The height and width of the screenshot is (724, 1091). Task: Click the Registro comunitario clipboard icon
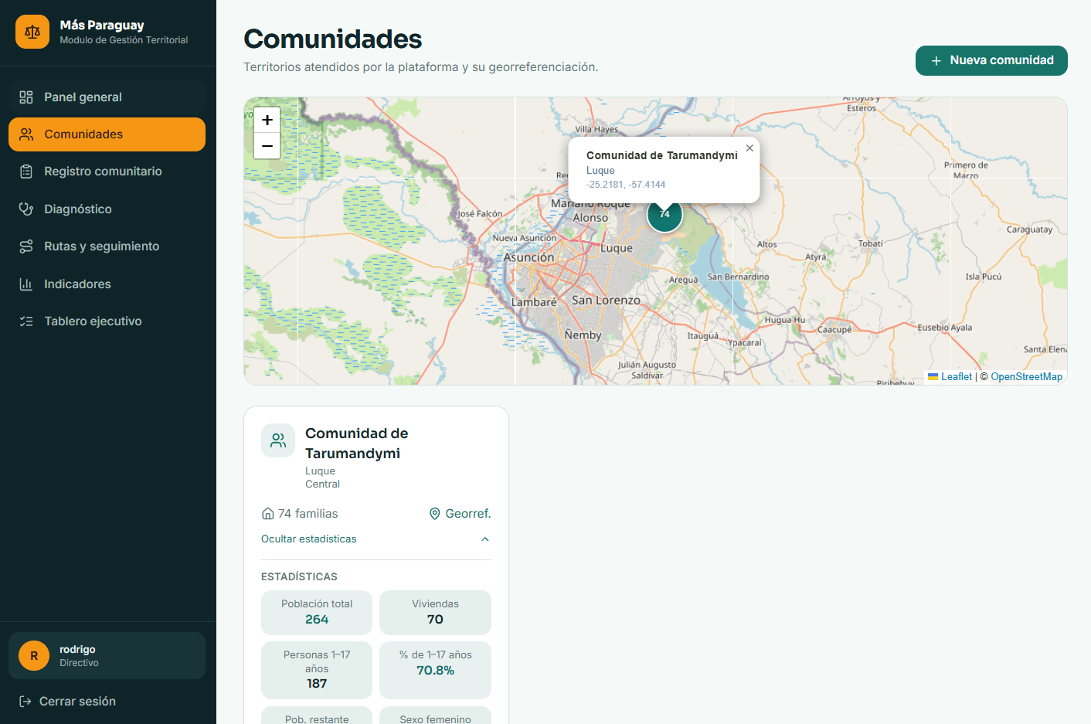pos(26,172)
